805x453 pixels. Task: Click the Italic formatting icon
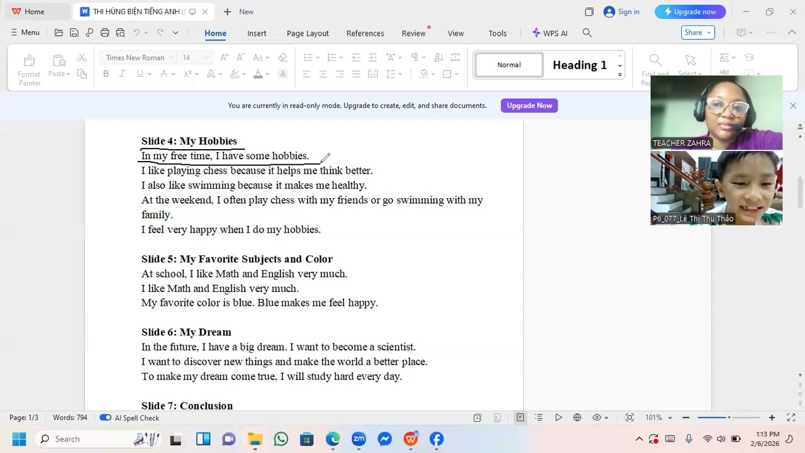point(122,74)
